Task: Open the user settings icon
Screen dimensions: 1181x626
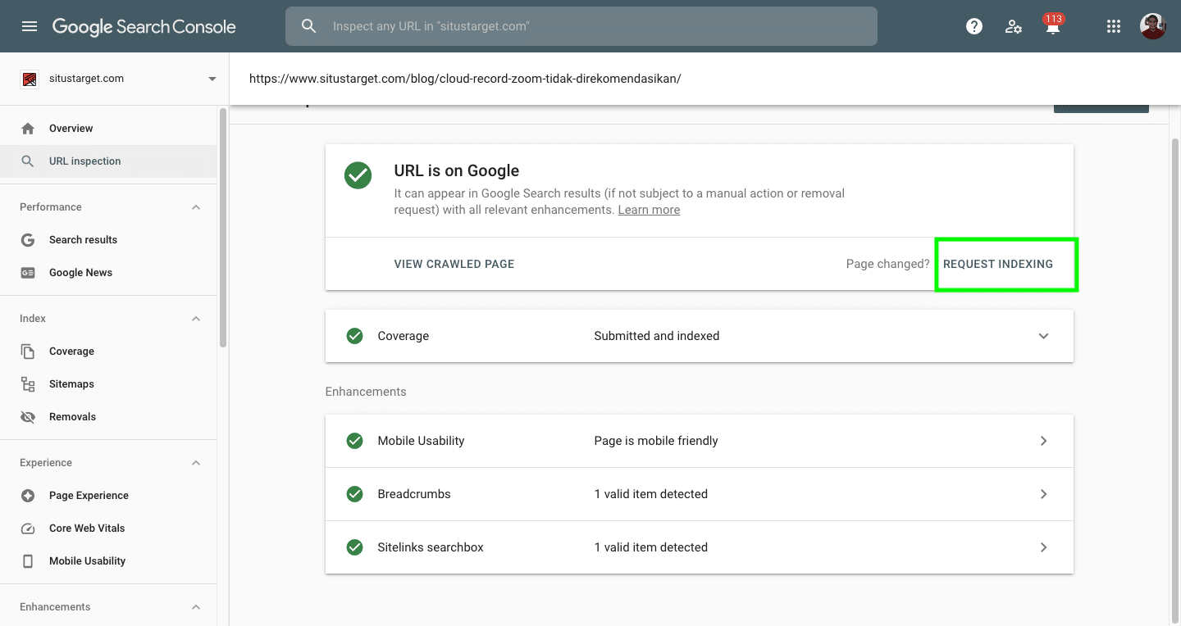Action: 1014,26
